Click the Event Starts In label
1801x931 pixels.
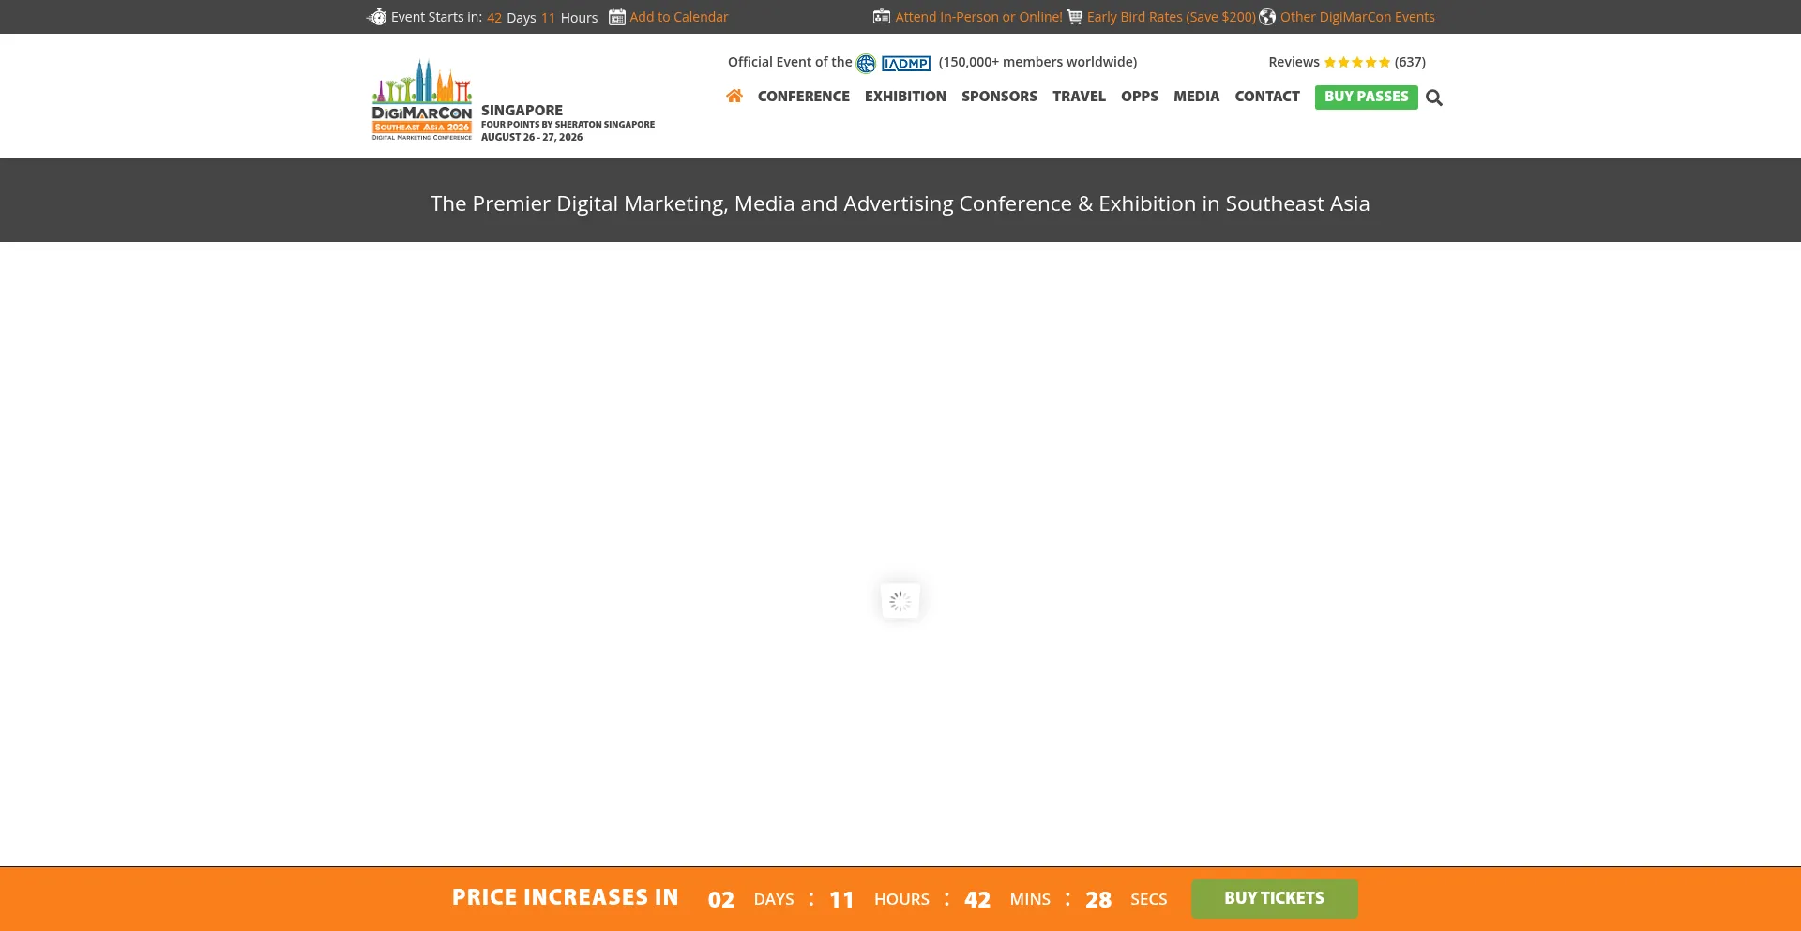436,17
